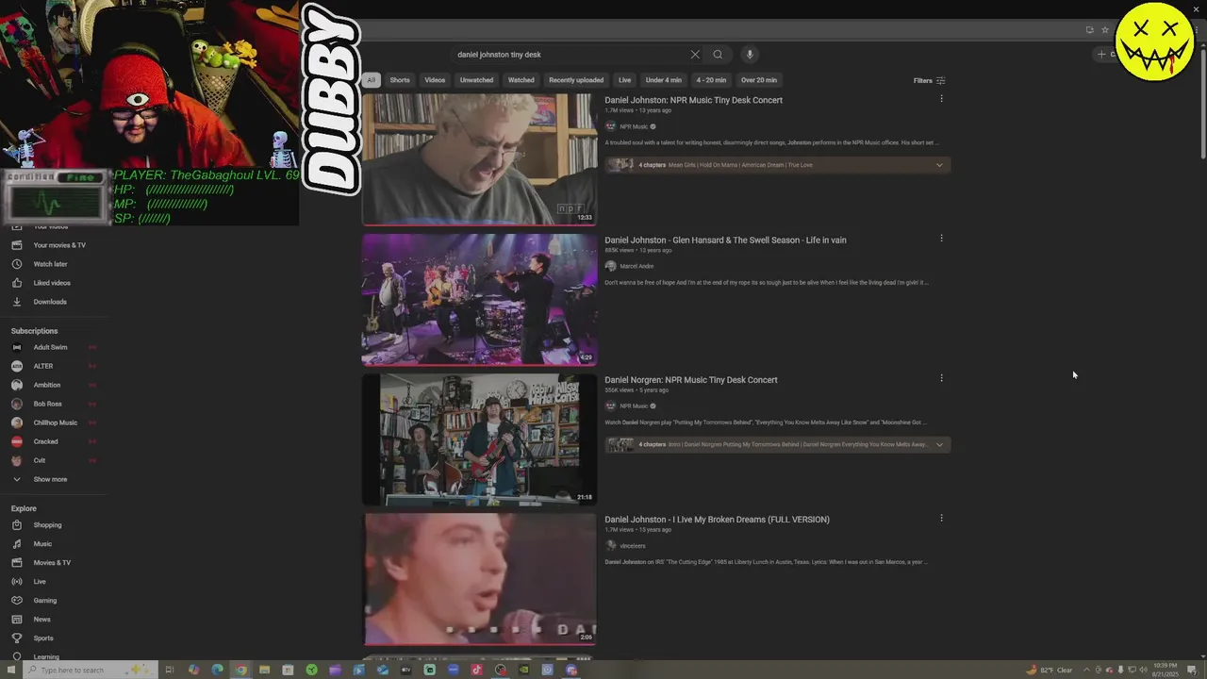
Task: Click the NPR Music channel name on Norgren result
Action: click(634, 406)
